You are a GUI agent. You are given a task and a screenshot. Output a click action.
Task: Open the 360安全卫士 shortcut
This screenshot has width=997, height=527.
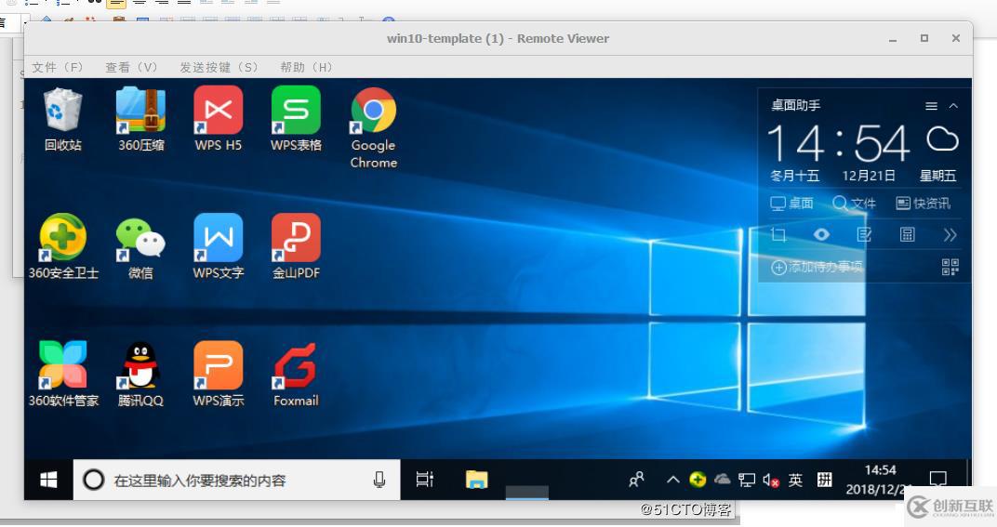pyautogui.click(x=63, y=247)
